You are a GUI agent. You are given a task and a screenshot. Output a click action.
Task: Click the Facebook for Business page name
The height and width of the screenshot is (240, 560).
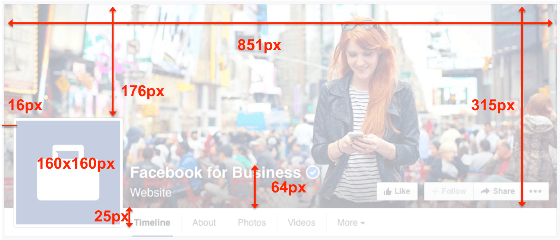(x=215, y=172)
